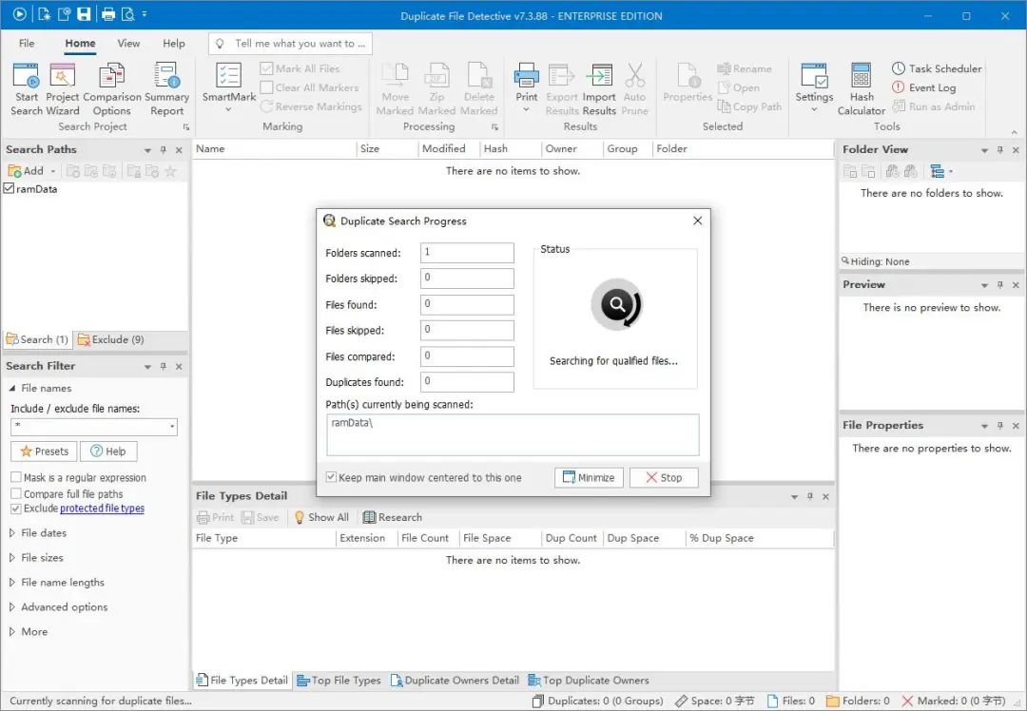Click the start search play icon in the title bar

point(20,14)
